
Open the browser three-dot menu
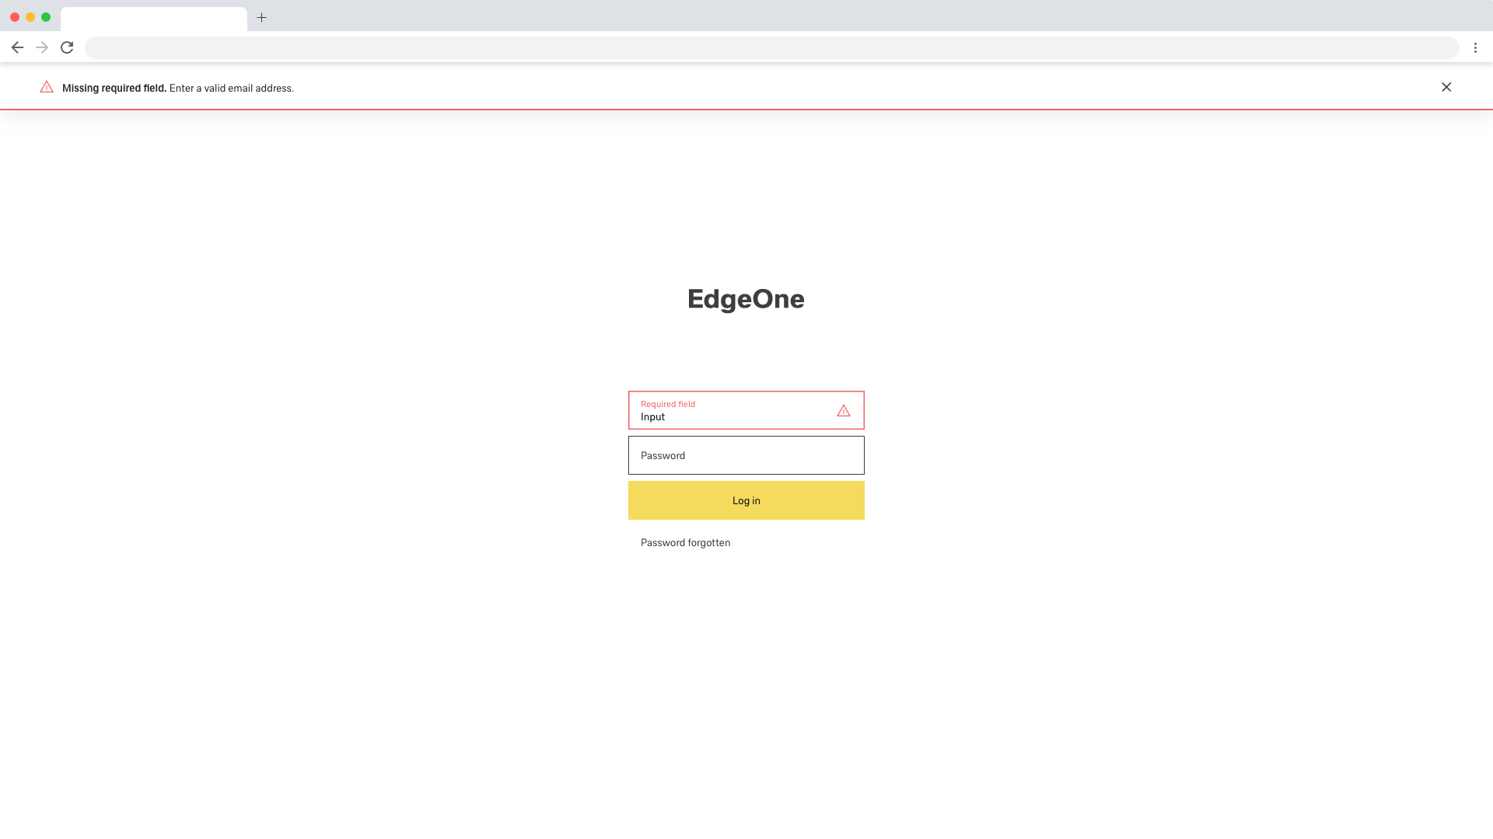[x=1475, y=47]
